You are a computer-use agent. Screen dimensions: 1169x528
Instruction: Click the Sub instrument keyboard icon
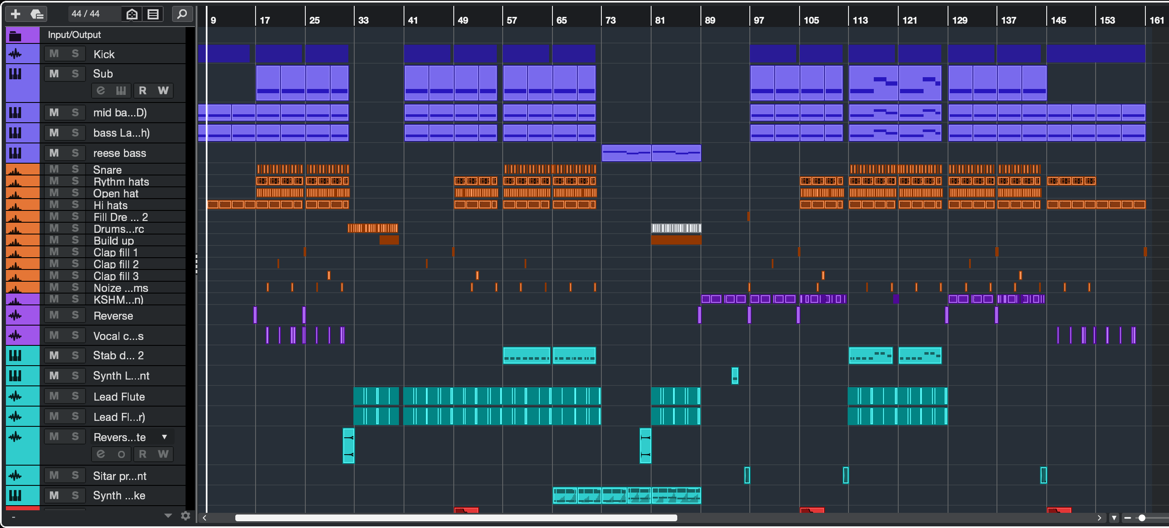(16, 74)
